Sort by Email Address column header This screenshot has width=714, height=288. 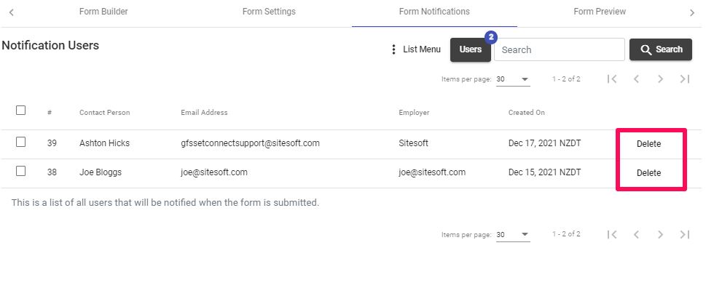(204, 113)
